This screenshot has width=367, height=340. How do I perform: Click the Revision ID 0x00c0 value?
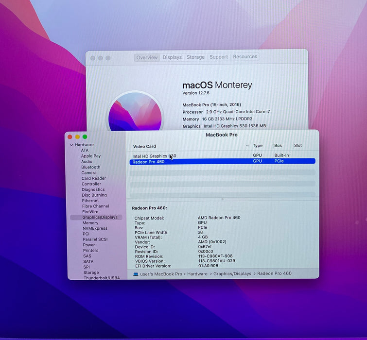pyautogui.click(x=206, y=252)
